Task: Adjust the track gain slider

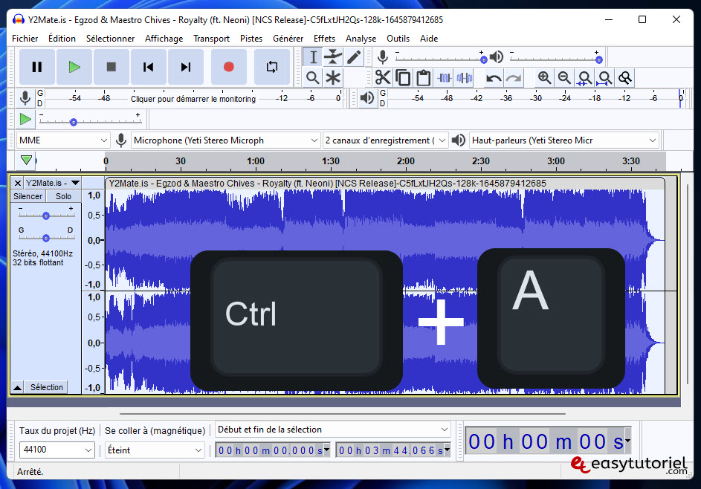Action: (x=46, y=215)
